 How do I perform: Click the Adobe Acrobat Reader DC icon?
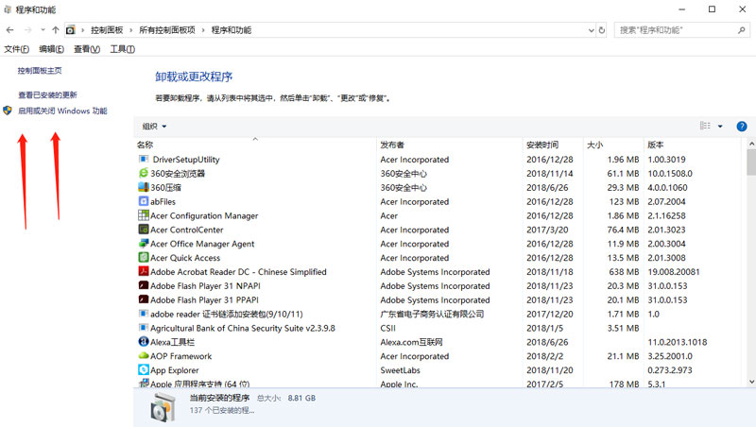click(144, 271)
